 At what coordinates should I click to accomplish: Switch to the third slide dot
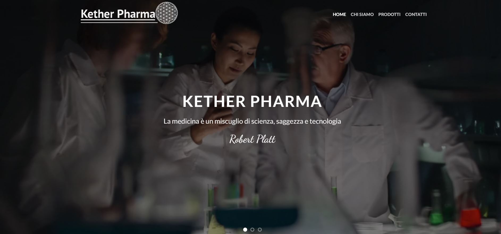click(x=260, y=229)
